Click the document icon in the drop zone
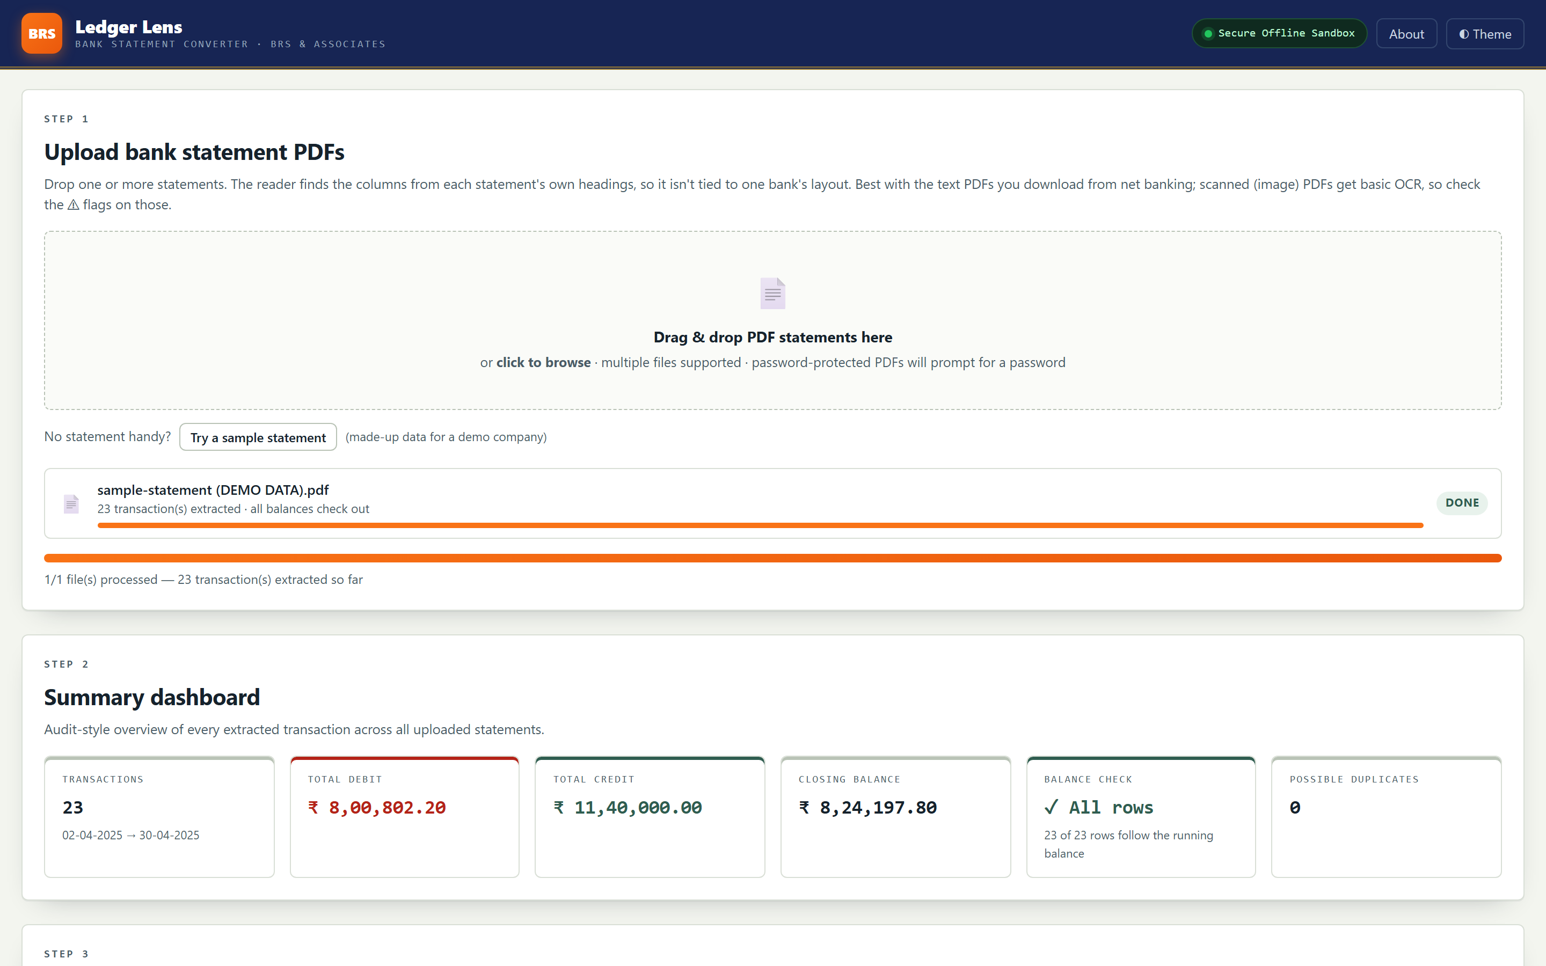The image size is (1546, 966). pyautogui.click(x=772, y=293)
